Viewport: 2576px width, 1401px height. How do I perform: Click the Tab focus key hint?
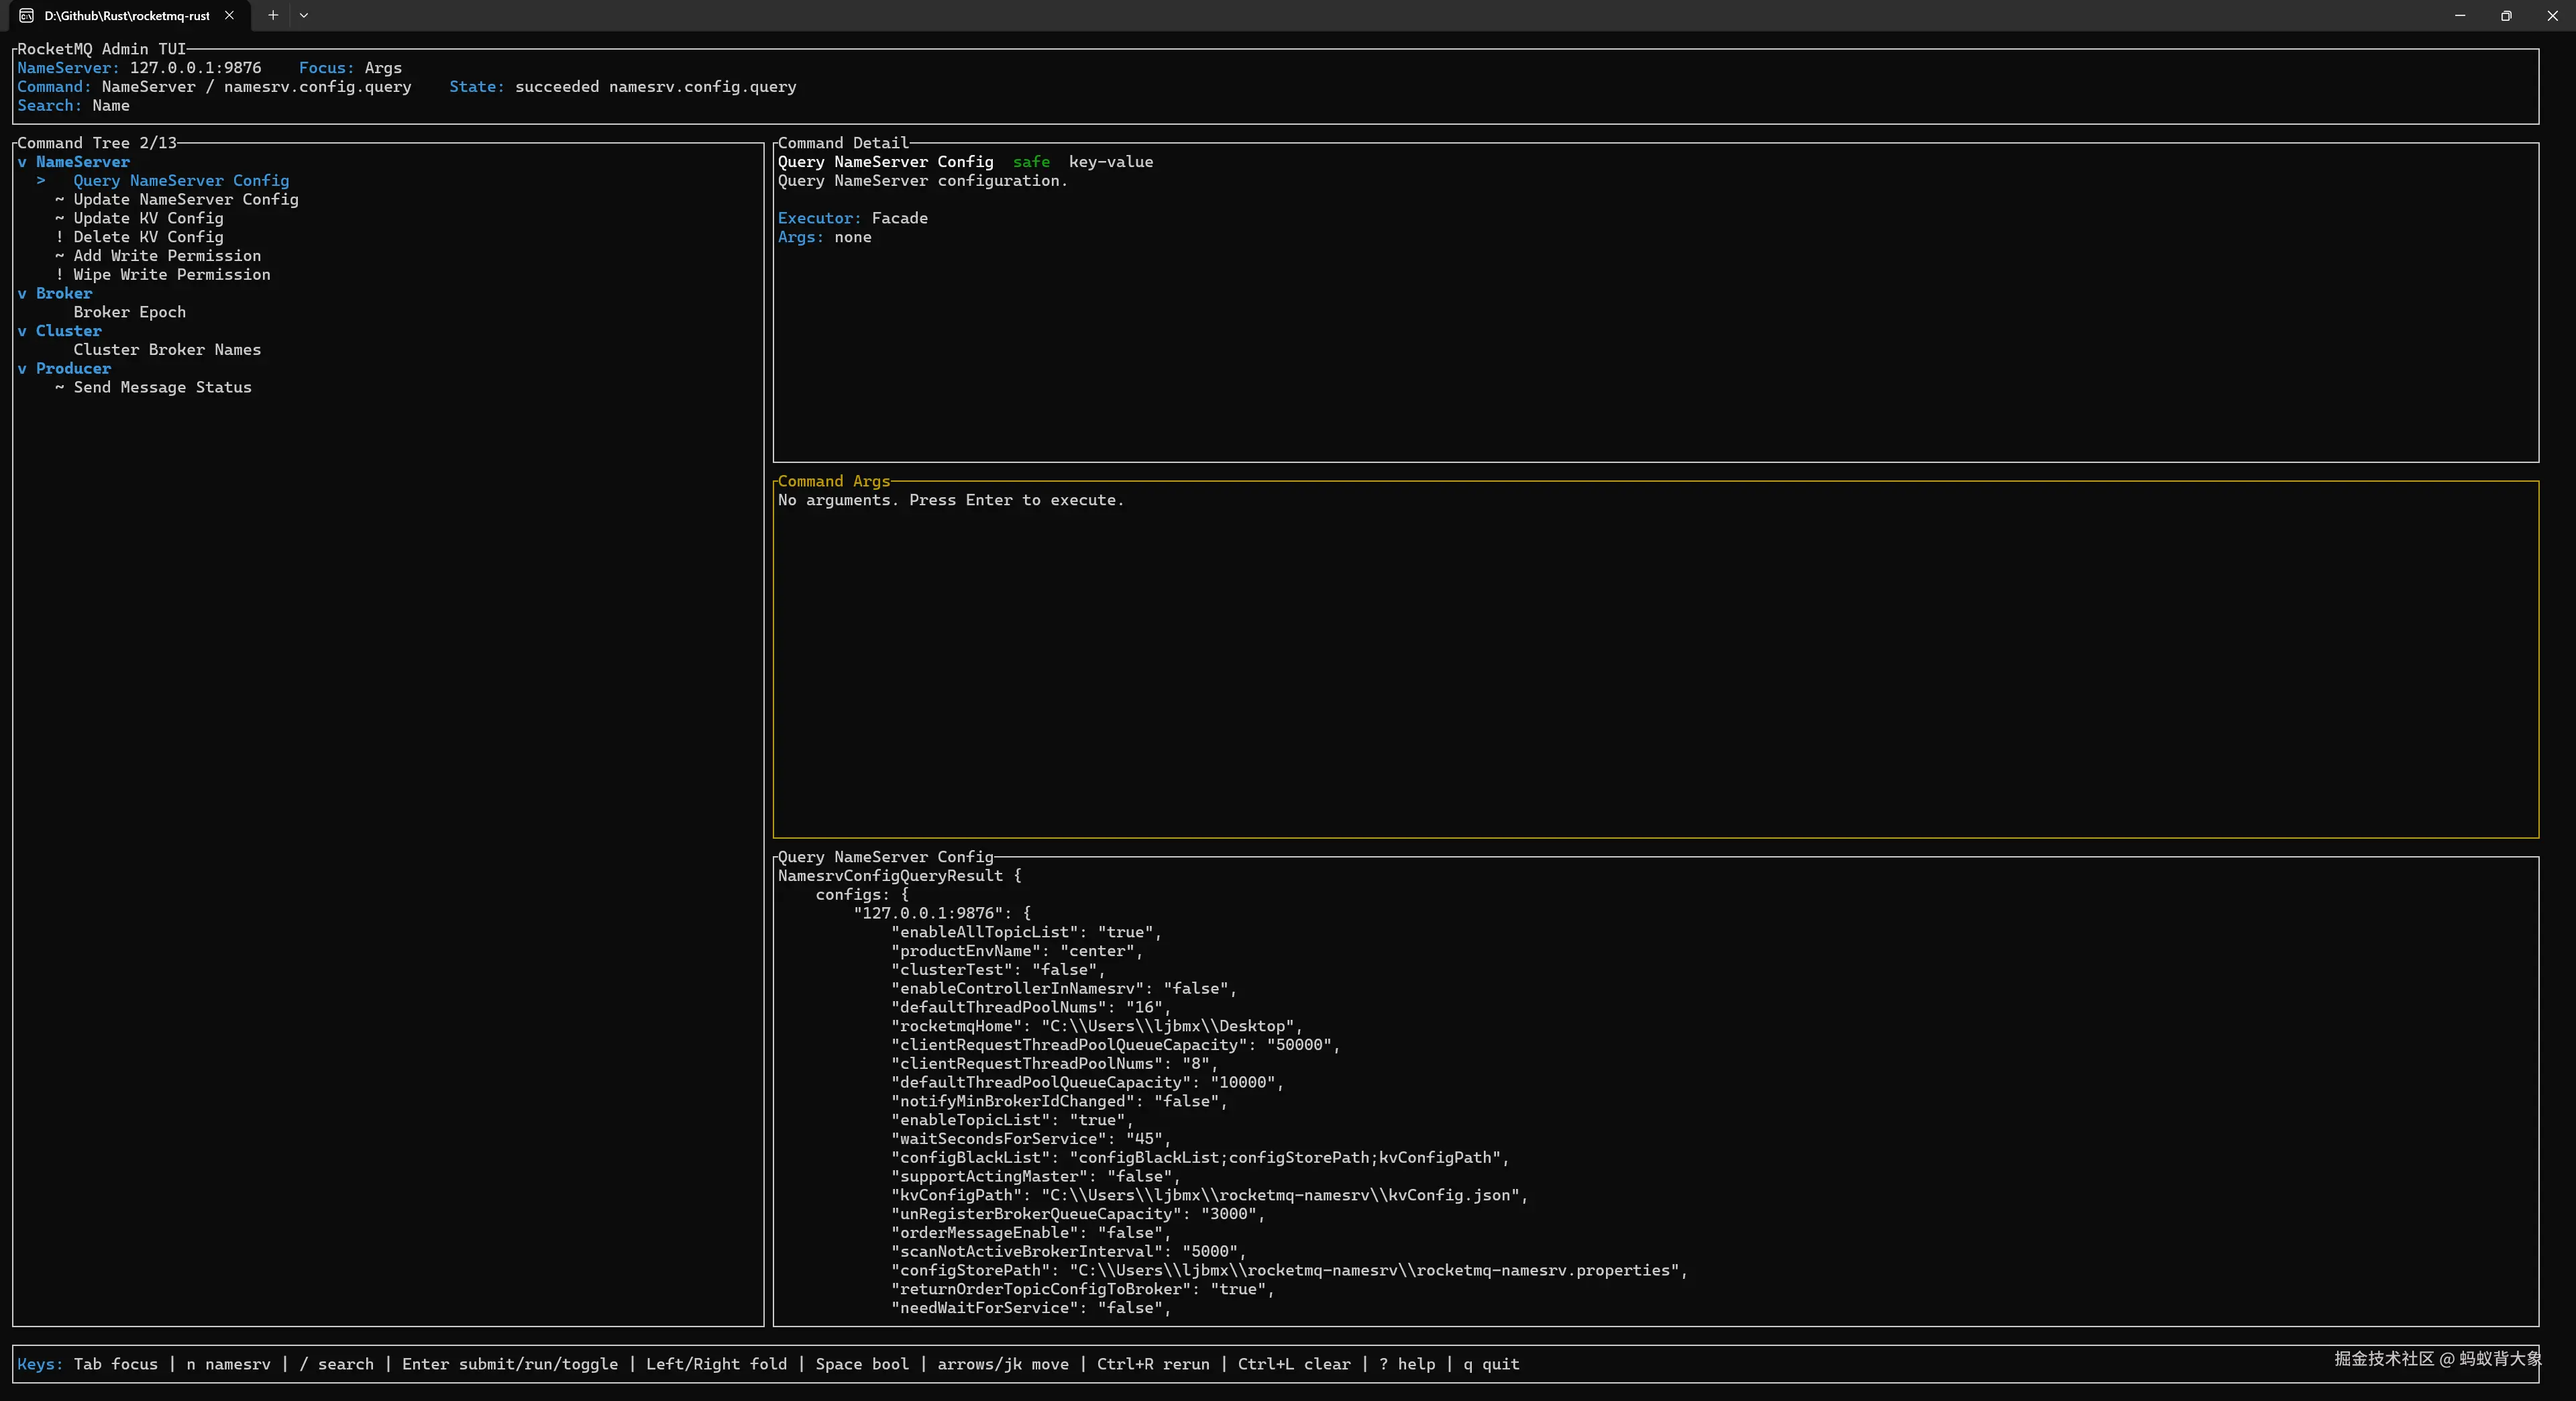(116, 1364)
